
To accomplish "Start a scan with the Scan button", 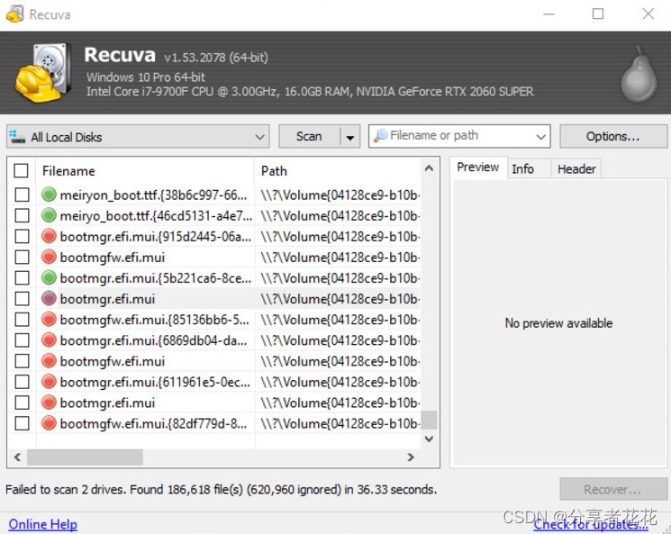I will (309, 137).
